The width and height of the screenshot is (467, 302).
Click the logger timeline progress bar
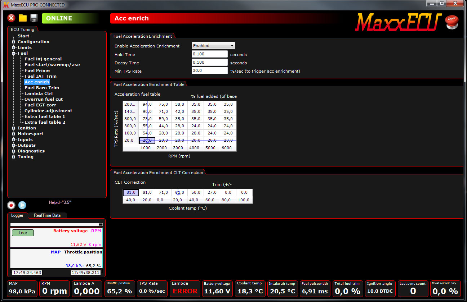click(x=56, y=224)
